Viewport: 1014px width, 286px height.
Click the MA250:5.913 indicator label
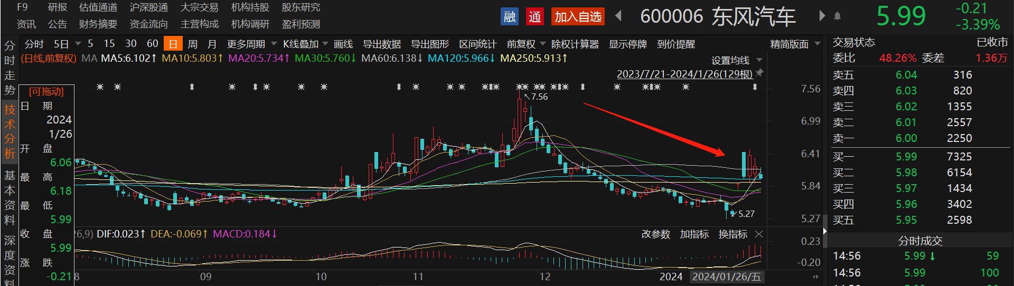534,58
